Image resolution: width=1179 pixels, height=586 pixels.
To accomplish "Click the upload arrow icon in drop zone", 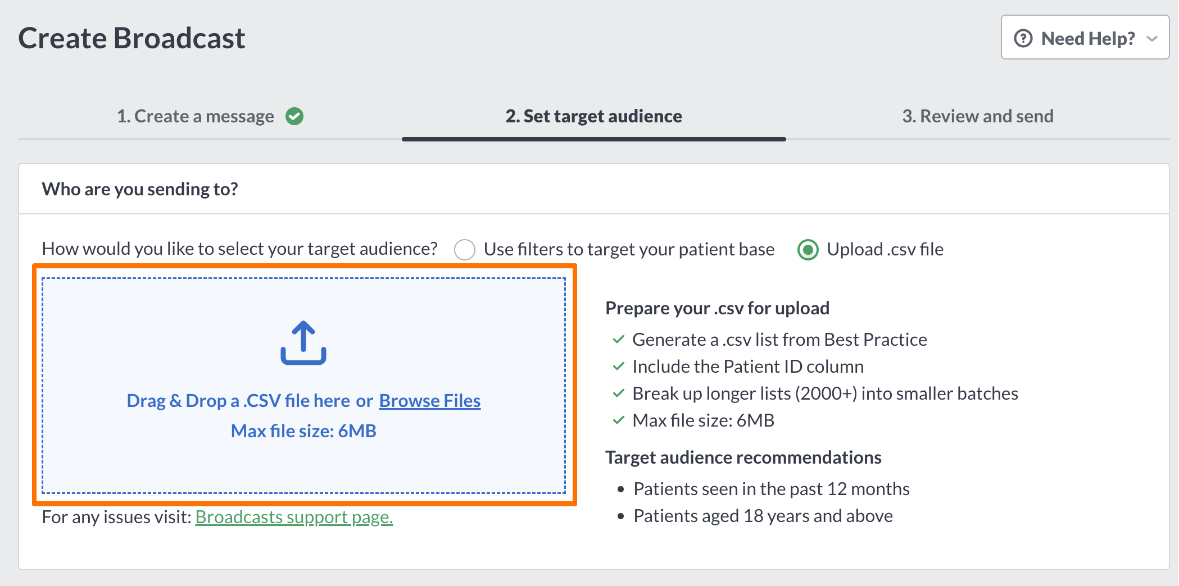I will coord(303,343).
